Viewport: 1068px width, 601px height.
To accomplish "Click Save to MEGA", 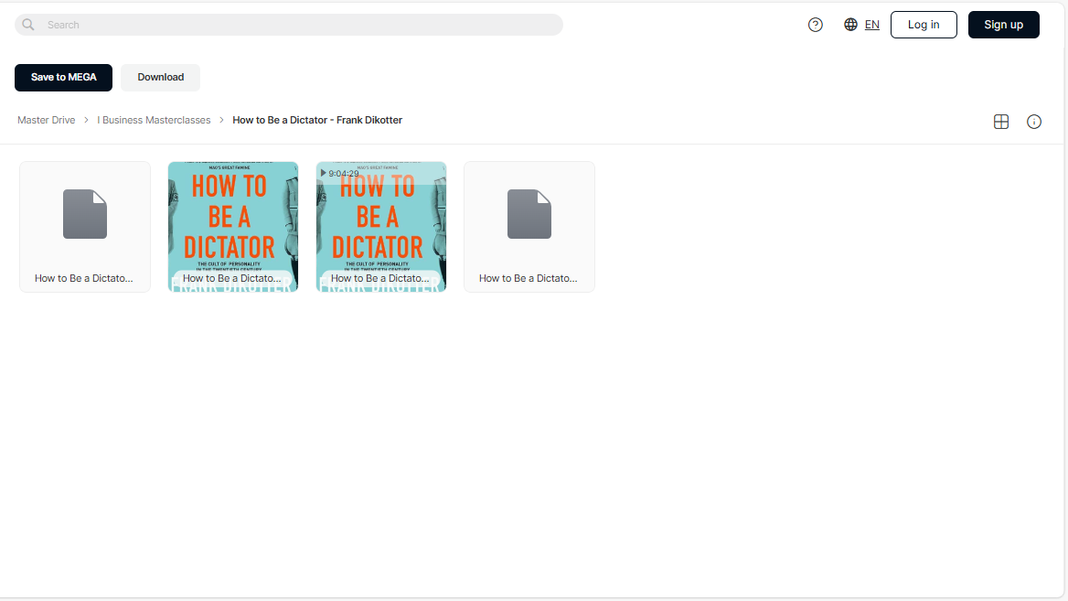I will 63,77.
